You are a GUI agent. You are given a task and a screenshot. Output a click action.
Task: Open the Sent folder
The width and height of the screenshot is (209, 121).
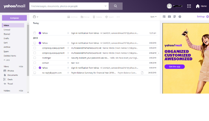point(6,43)
